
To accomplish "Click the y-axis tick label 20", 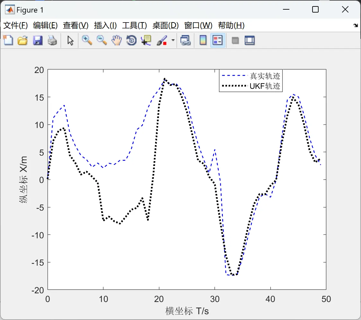I will [x=39, y=70].
